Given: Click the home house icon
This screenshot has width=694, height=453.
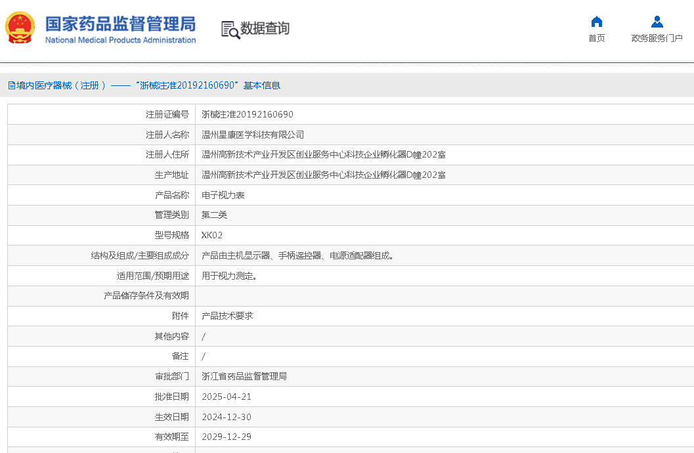Looking at the screenshot, I should pyautogui.click(x=596, y=22).
